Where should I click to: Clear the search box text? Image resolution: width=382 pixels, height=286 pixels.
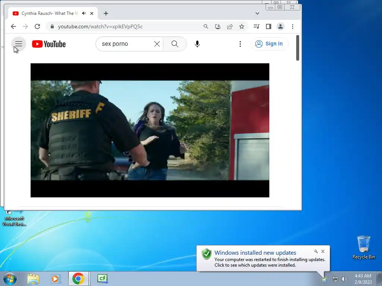[x=157, y=44]
